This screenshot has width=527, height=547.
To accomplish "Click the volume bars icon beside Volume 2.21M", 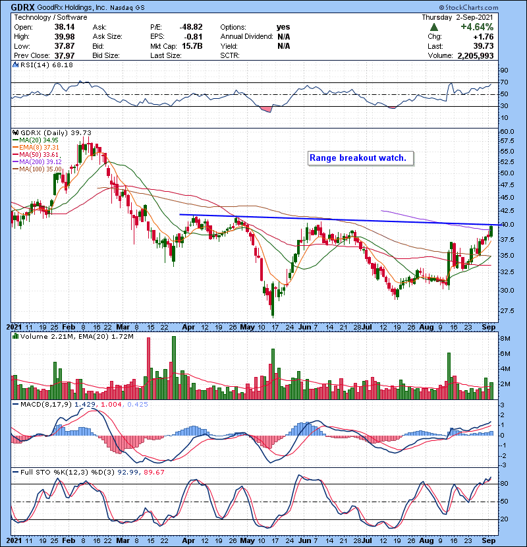I will click(x=16, y=336).
